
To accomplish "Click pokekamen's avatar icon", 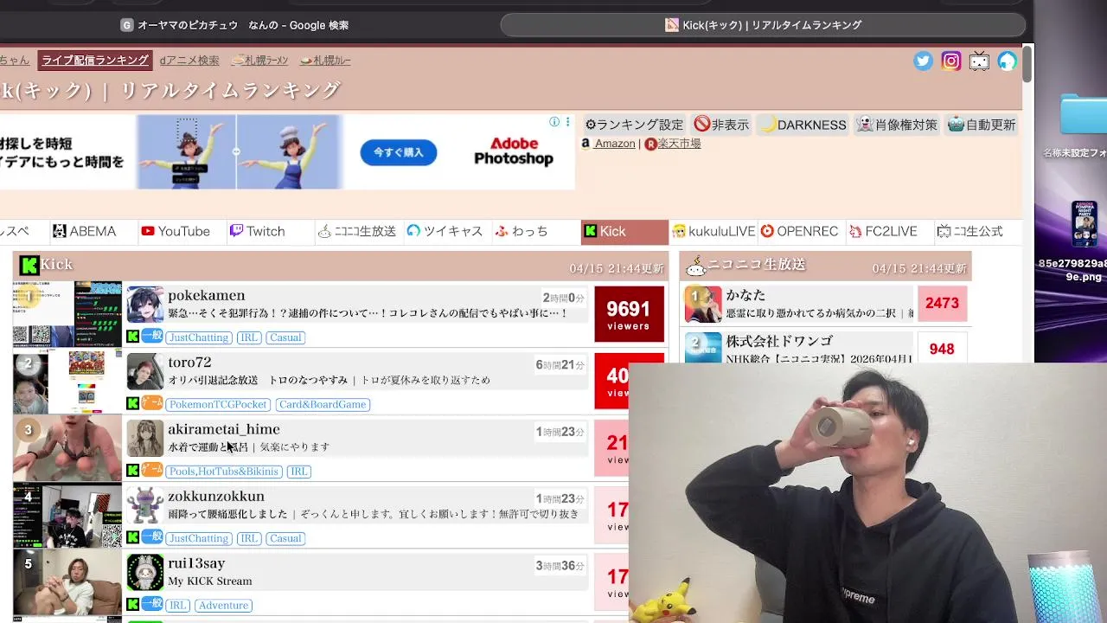I will coord(145,305).
